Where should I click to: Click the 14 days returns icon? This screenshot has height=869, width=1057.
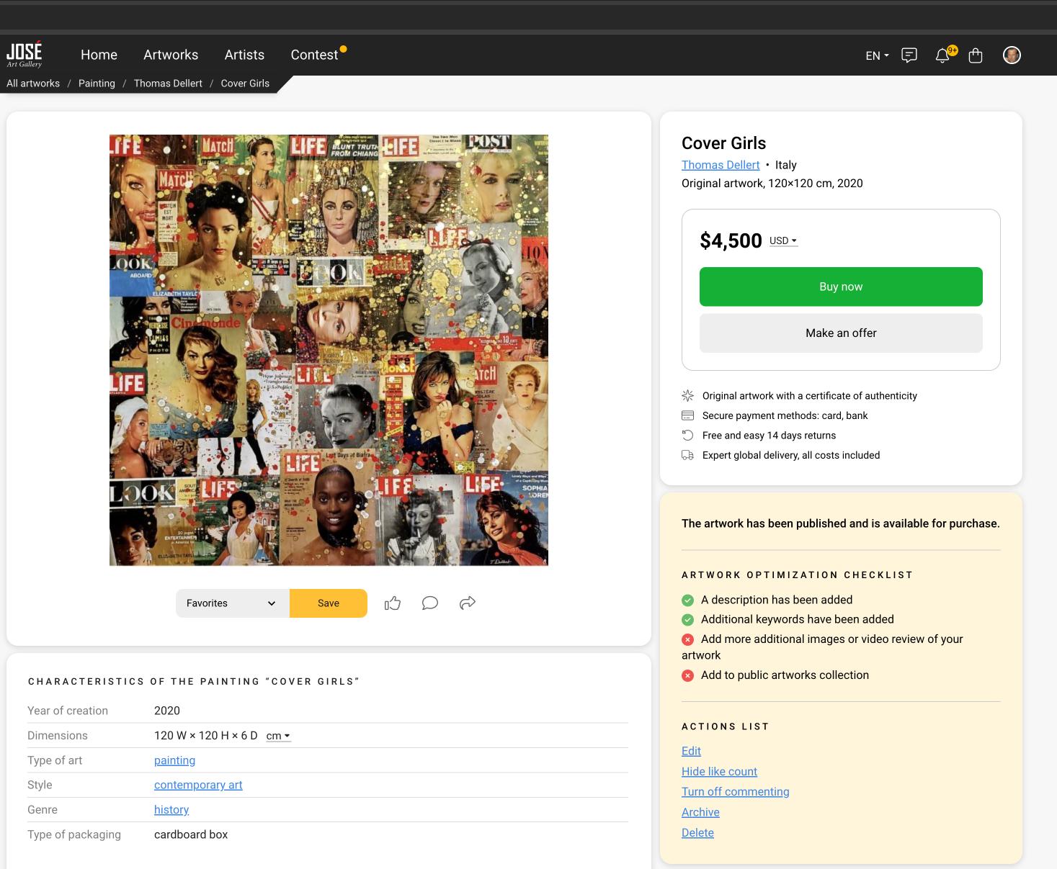coord(687,435)
